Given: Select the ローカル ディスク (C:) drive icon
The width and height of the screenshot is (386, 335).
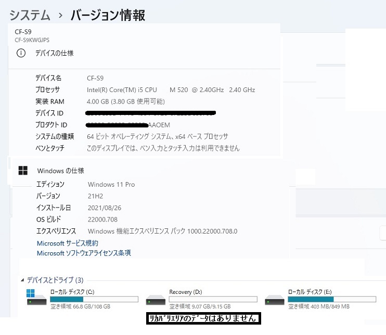Looking at the screenshot, I should pyautogui.click(x=36, y=297).
